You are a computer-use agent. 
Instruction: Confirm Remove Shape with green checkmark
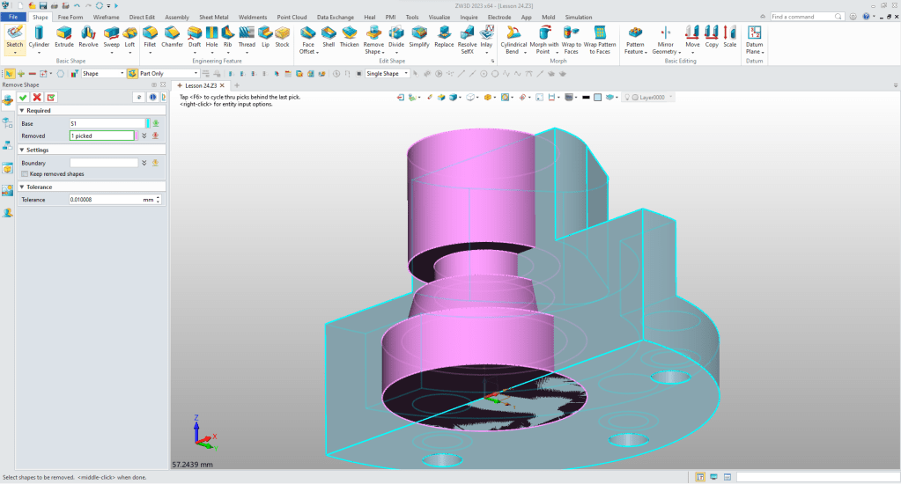point(23,97)
